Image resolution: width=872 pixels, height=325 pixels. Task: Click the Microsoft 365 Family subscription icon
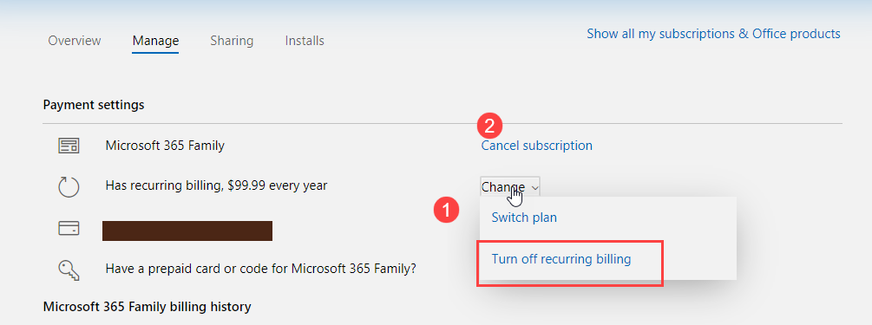pyautogui.click(x=69, y=146)
